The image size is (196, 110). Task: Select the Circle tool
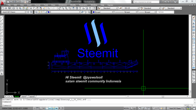click(x=2, y=36)
